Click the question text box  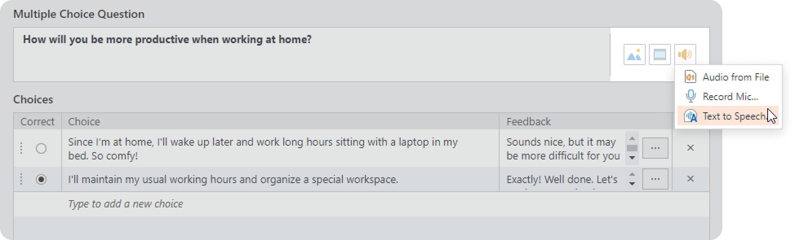point(312,55)
